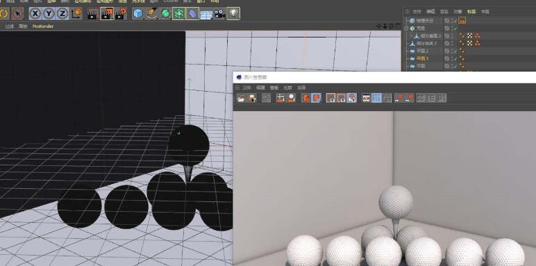536x266 pixels.
Task: Toggle 细分曲面.3 visibility dots
Action: click(452, 36)
